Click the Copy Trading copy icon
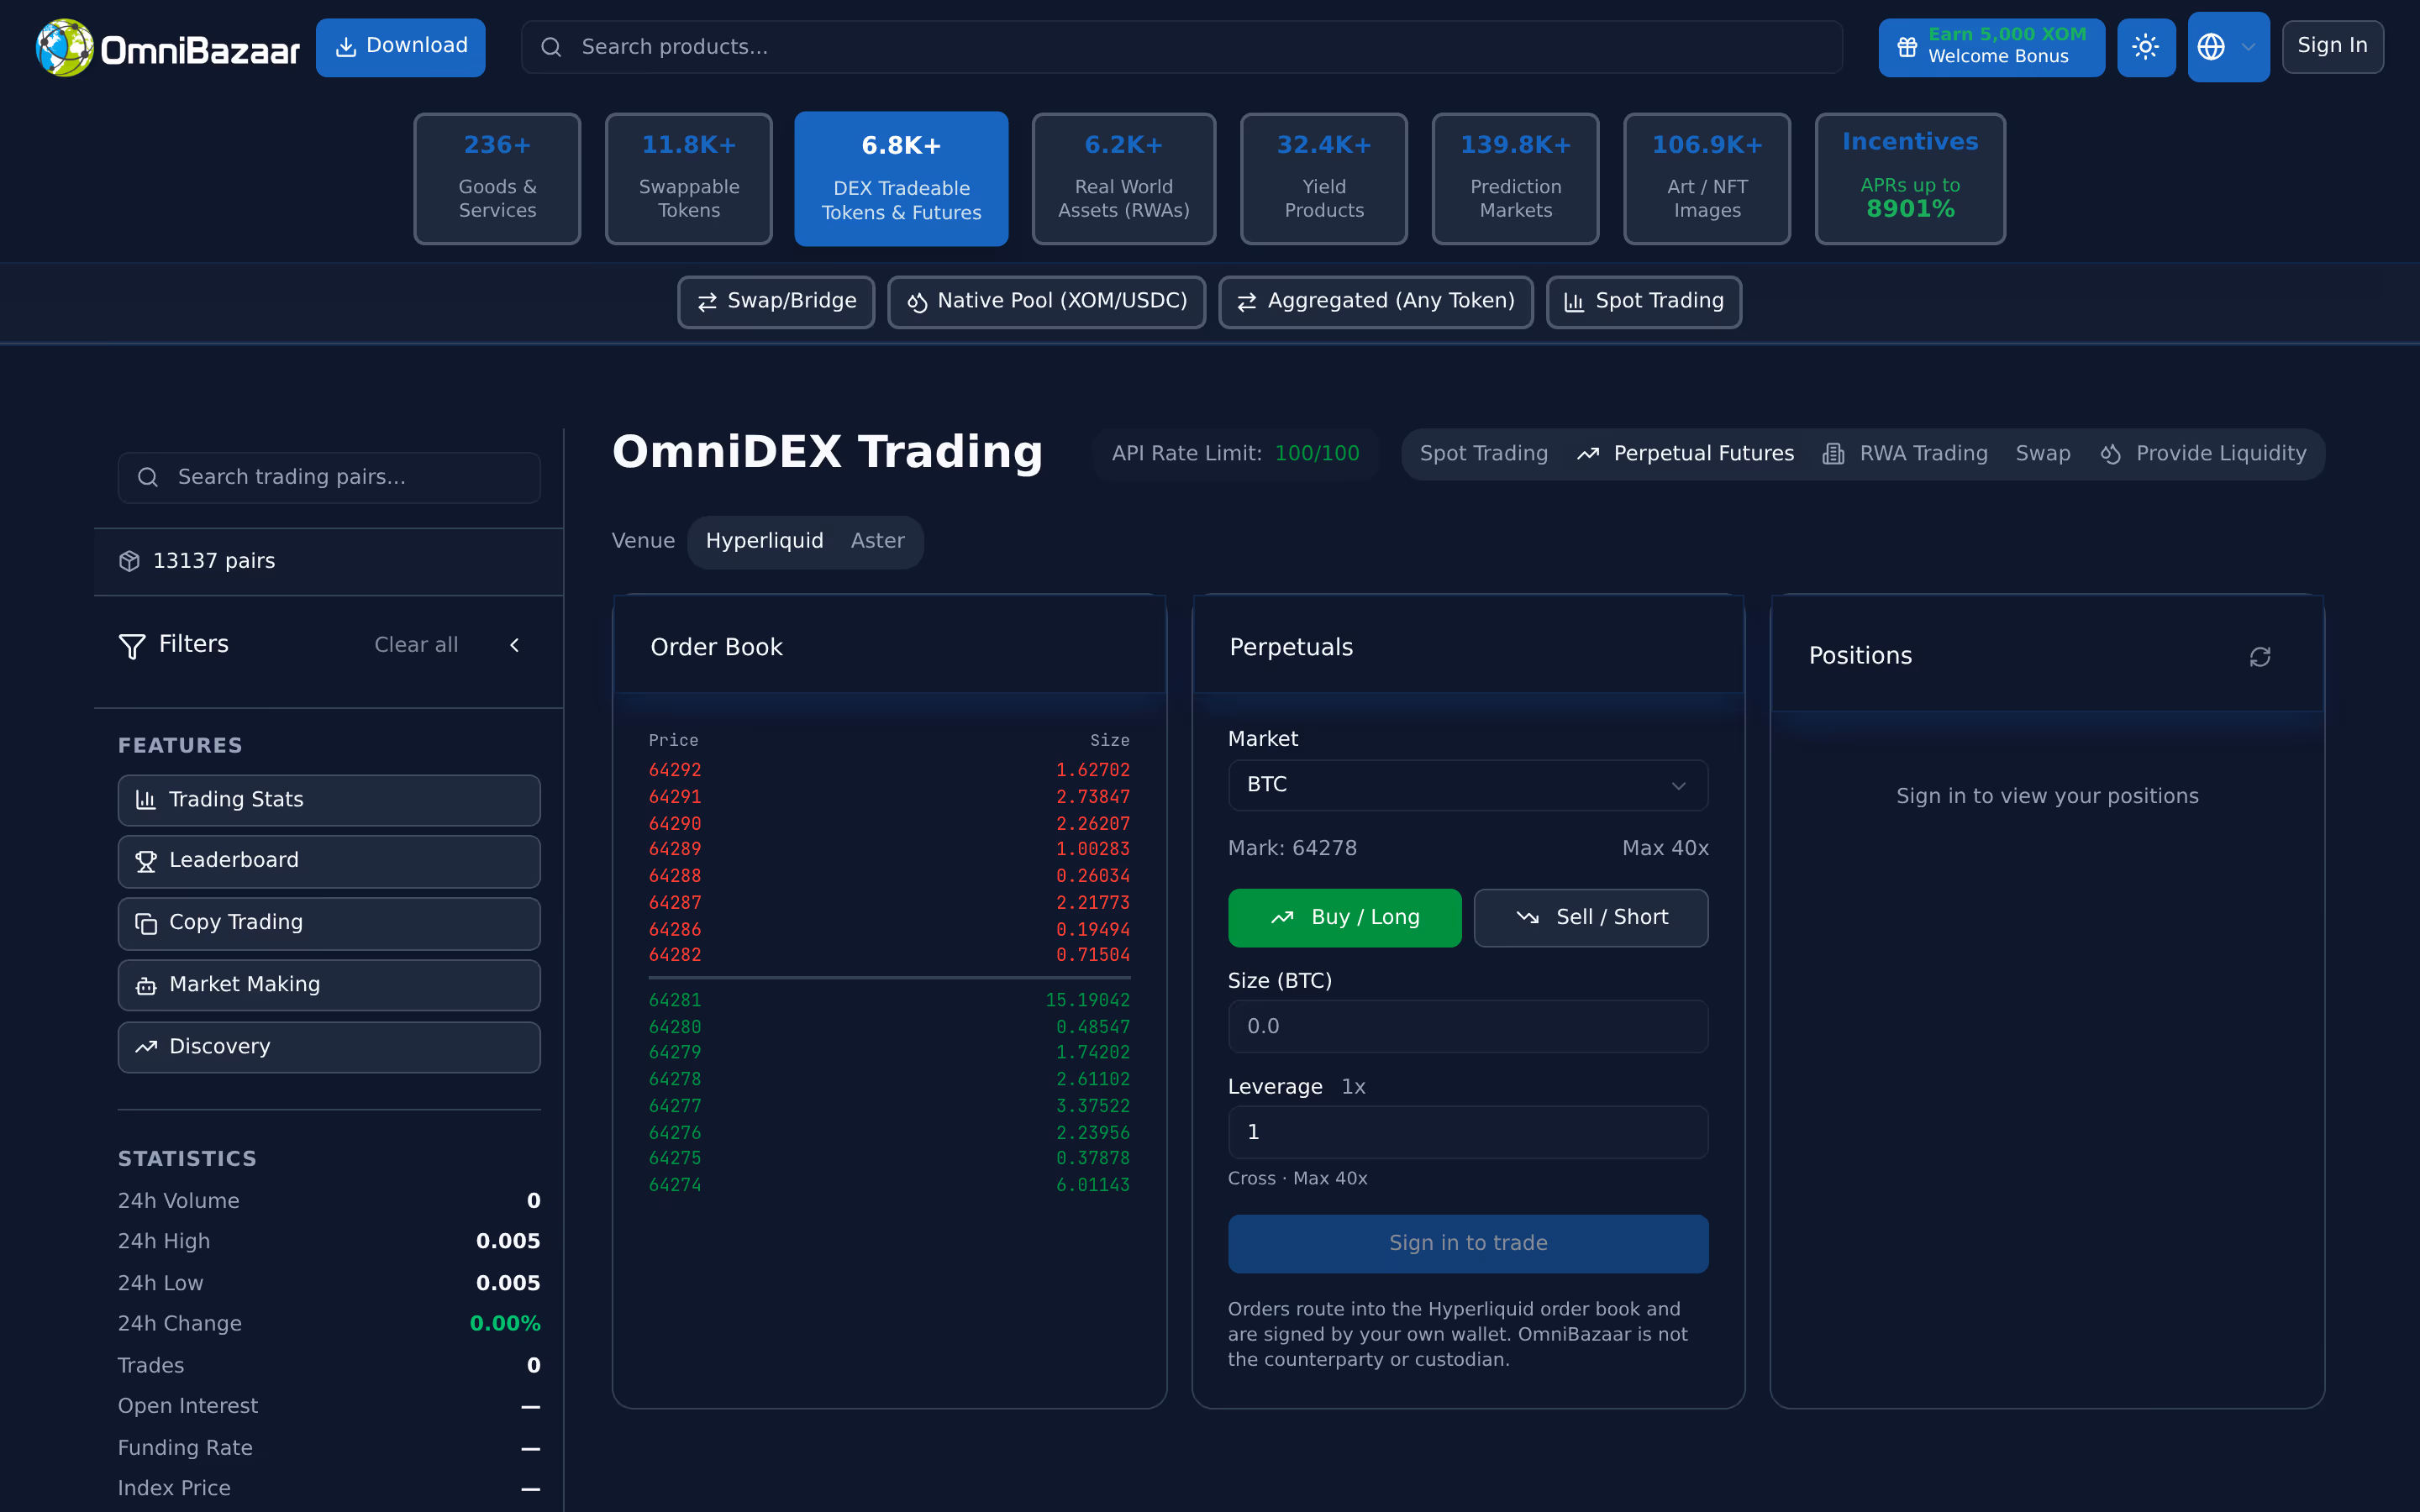The image size is (2420, 1512). (146, 923)
